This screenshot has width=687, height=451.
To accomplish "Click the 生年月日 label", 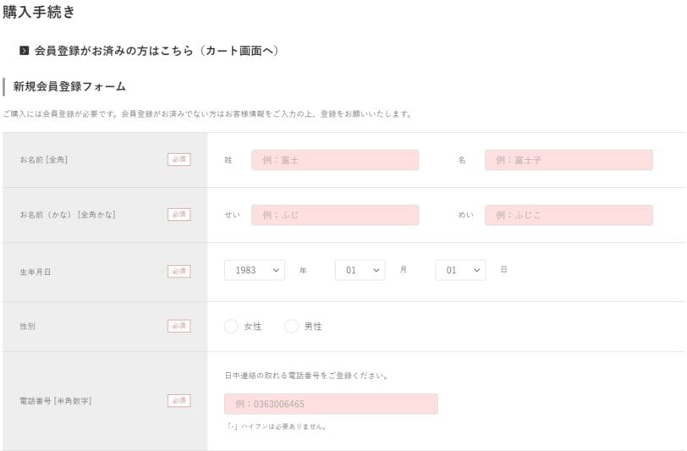I will pos(35,272).
